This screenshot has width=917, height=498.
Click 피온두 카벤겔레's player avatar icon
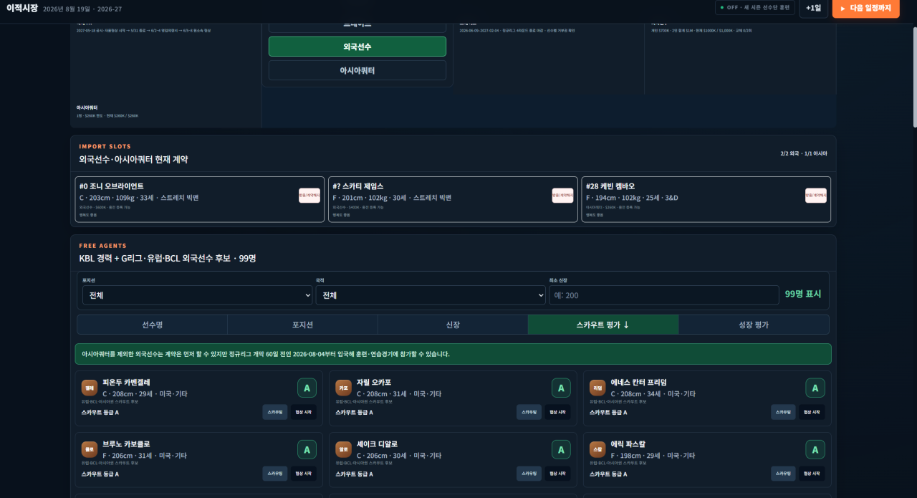click(90, 388)
